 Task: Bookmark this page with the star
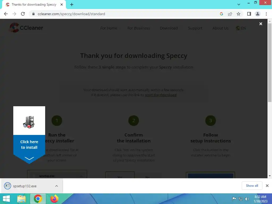(239, 14)
